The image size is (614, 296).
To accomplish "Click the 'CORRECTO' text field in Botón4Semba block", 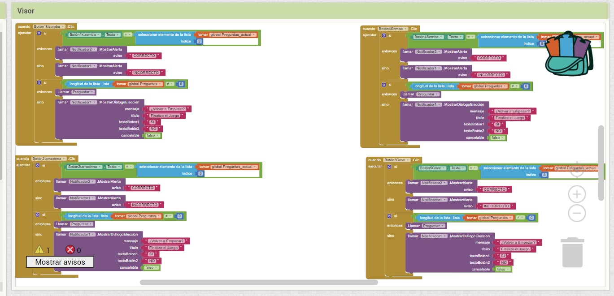I will [x=490, y=58].
